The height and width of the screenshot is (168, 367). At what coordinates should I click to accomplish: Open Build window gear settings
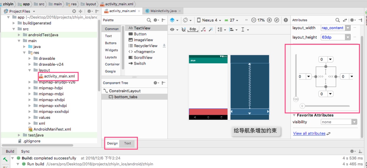[x=352, y=151]
